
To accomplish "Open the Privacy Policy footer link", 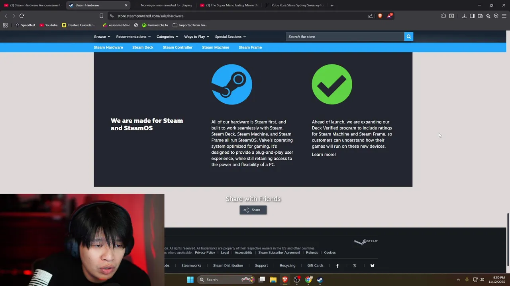I will tap(205, 253).
